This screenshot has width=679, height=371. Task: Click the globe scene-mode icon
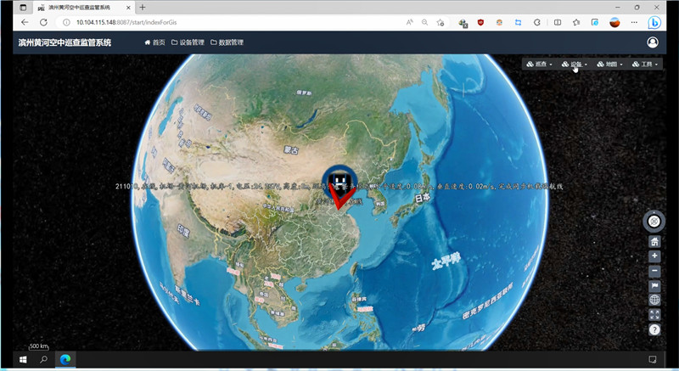(x=654, y=300)
